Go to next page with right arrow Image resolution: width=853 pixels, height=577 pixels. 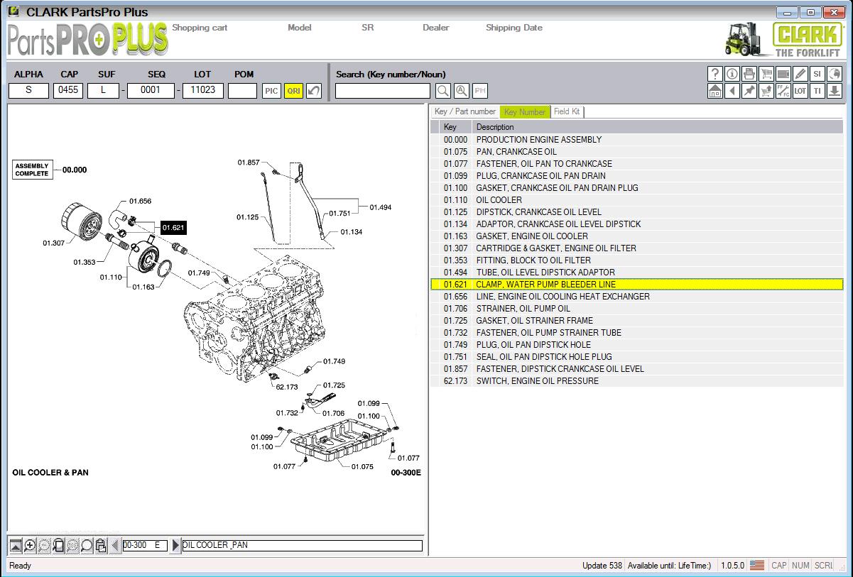[x=176, y=546]
